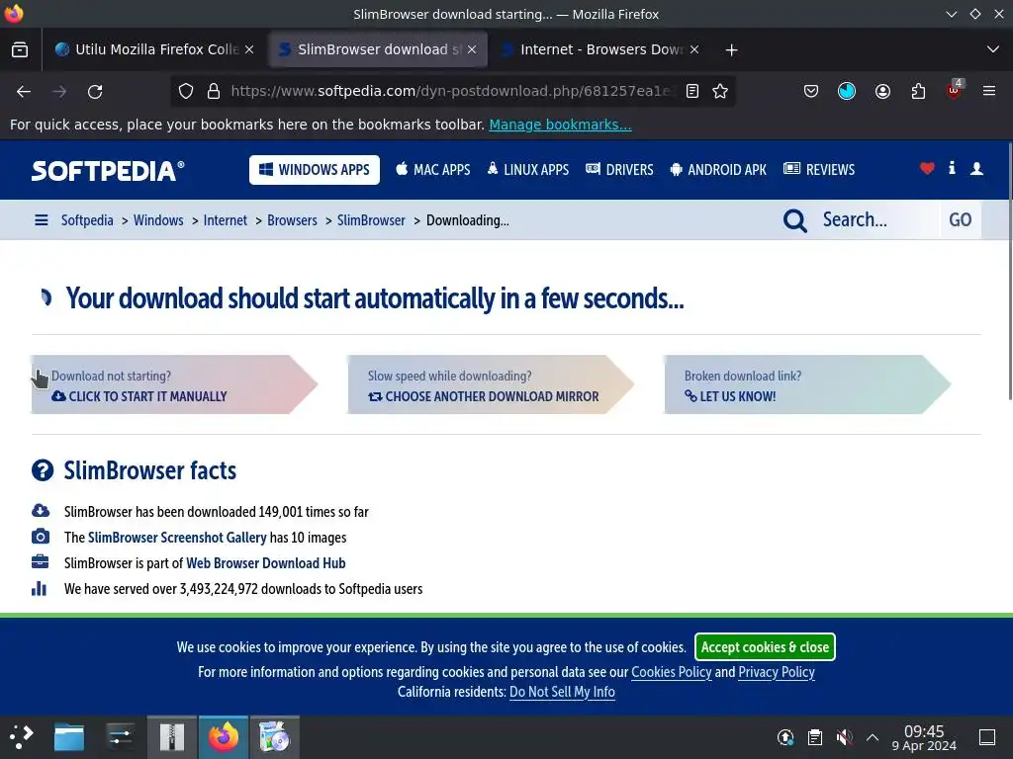
Task: Click the page vertical scrollbar
Action: (x=1008, y=271)
